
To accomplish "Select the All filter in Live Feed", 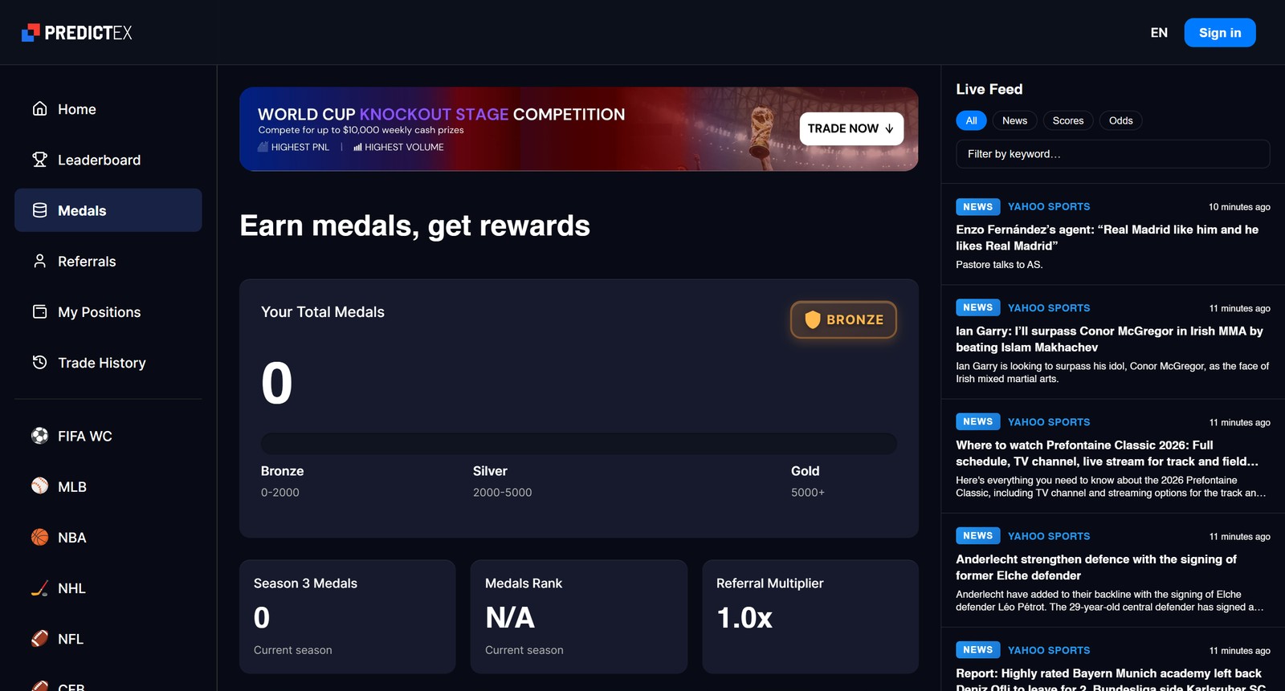I will [x=971, y=120].
